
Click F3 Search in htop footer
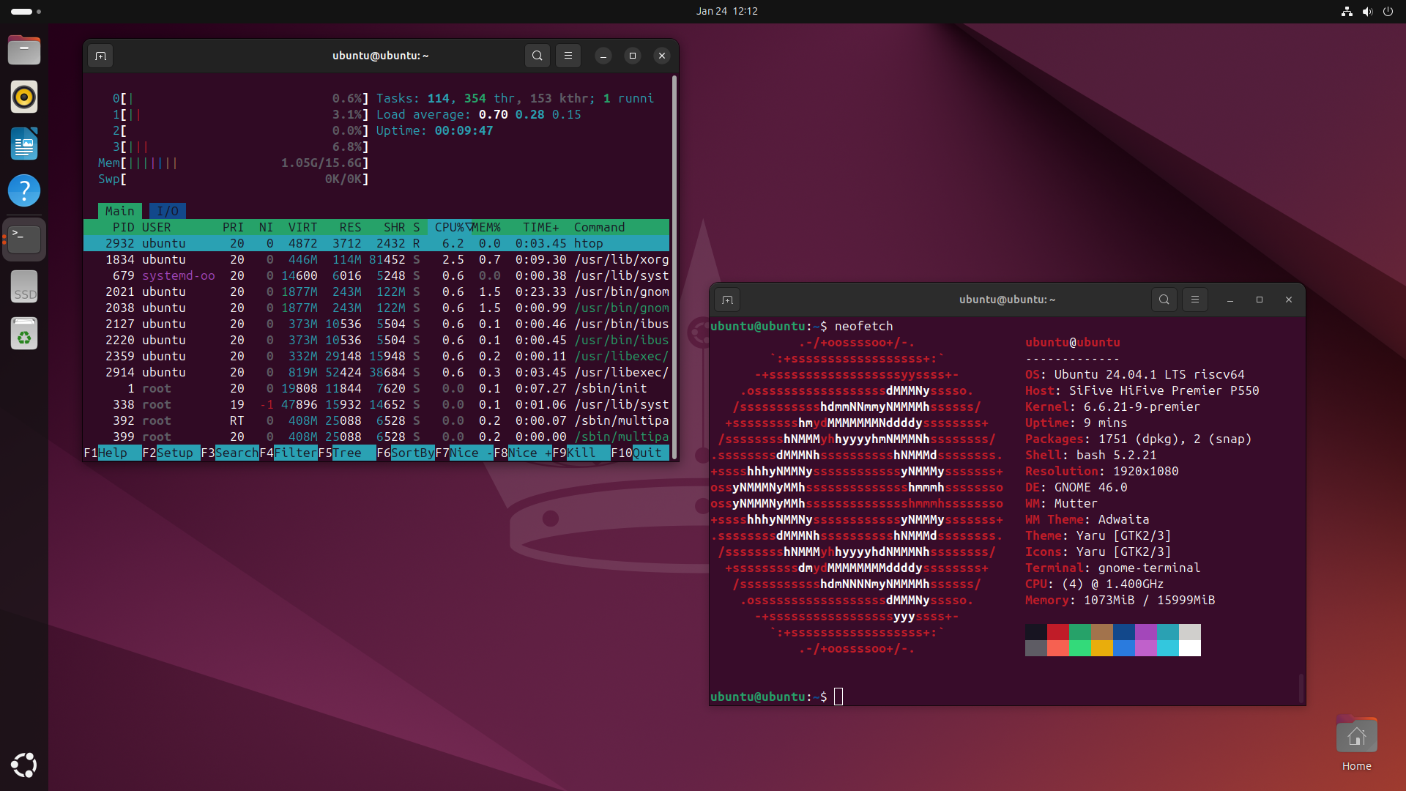coord(230,453)
